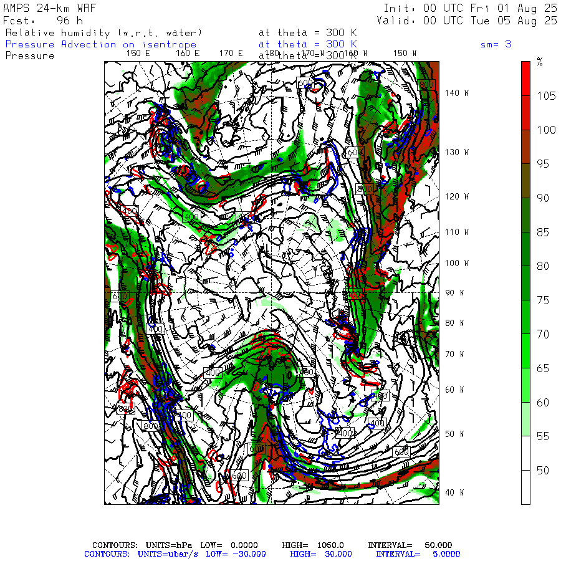Click the dark red band between 95 and 100
The image size is (561, 561).
coord(525,146)
